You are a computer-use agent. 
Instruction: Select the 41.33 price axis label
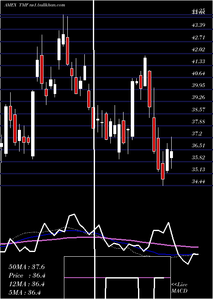click(199, 61)
